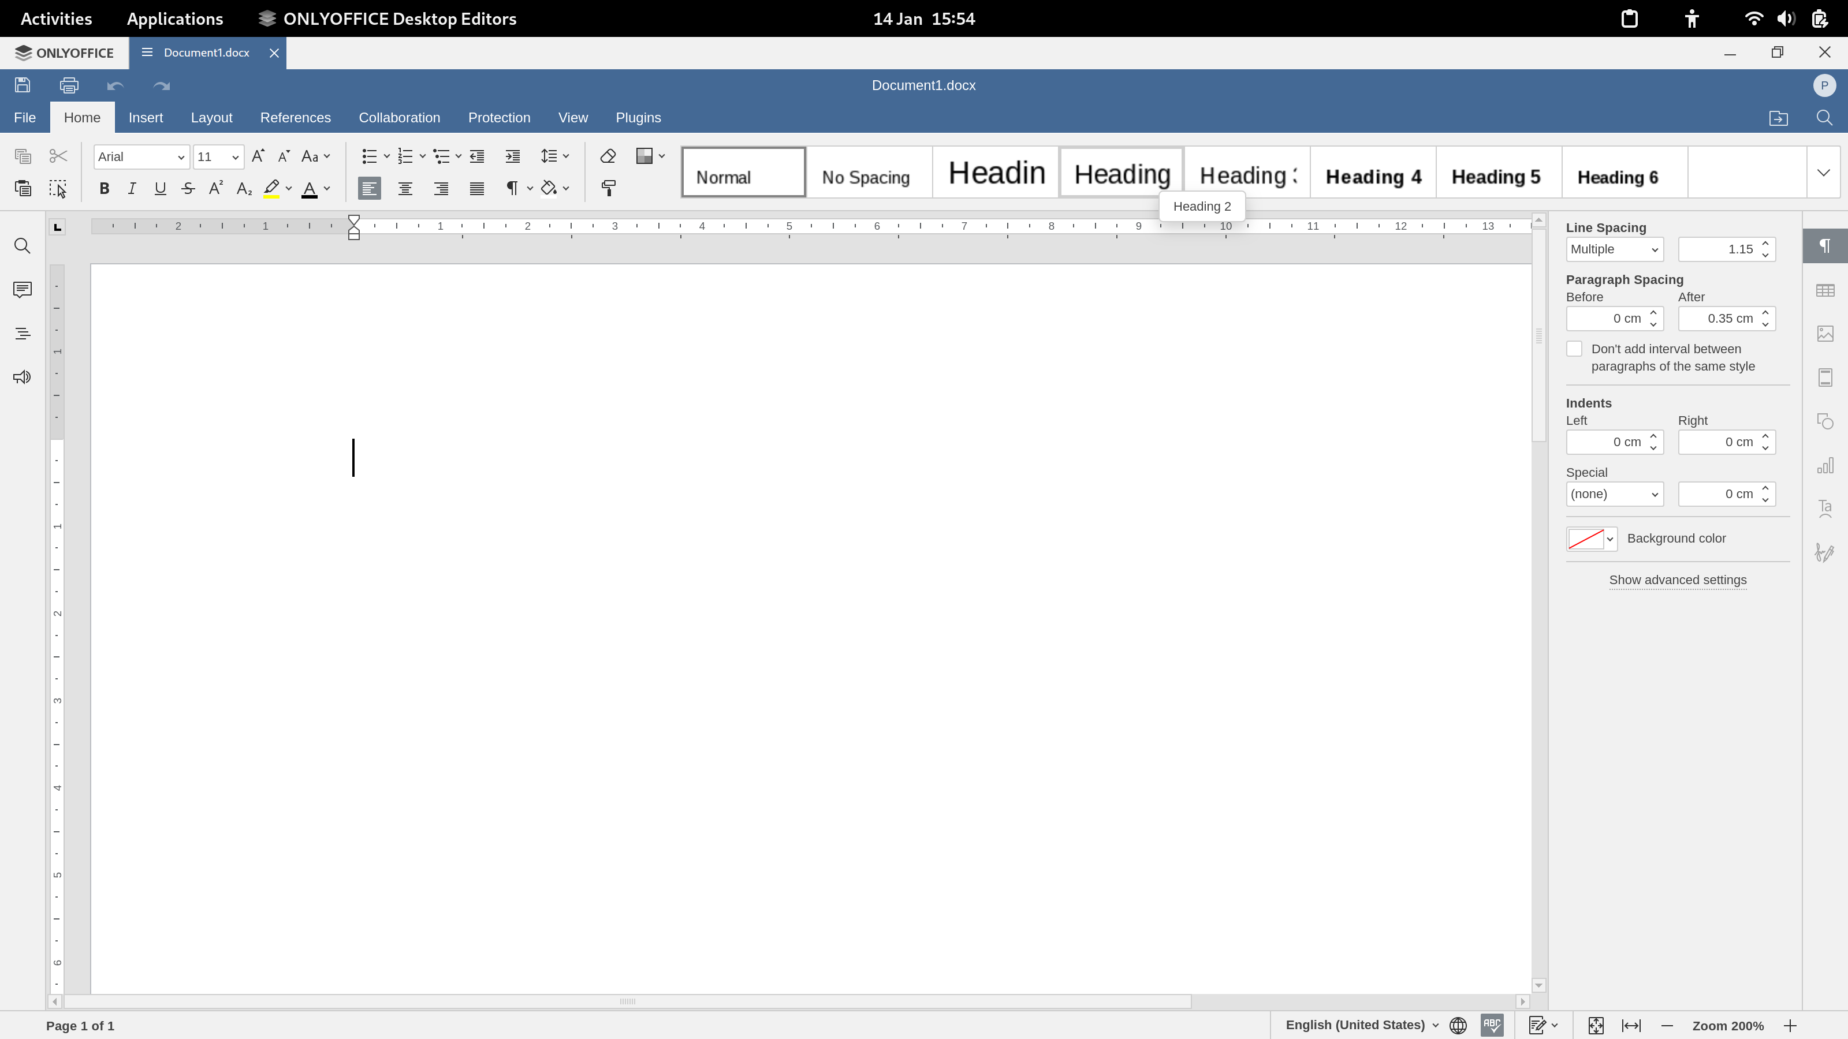This screenshot has width=1848, height=1039.
Task: Open the Special indent (none) dropdown
Action: coord(1614,494)
